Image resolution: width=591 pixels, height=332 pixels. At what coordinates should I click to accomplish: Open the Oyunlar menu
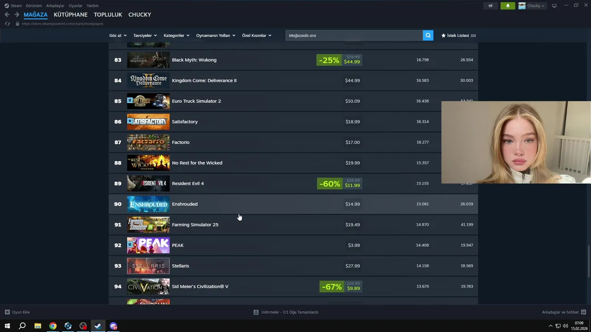75,6
